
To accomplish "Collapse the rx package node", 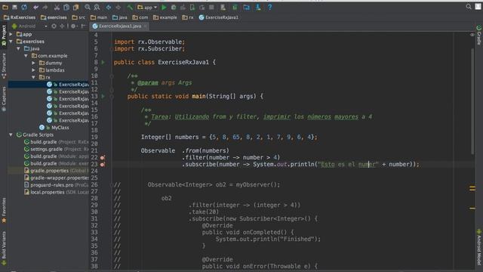I will click(x=33, y=77).
